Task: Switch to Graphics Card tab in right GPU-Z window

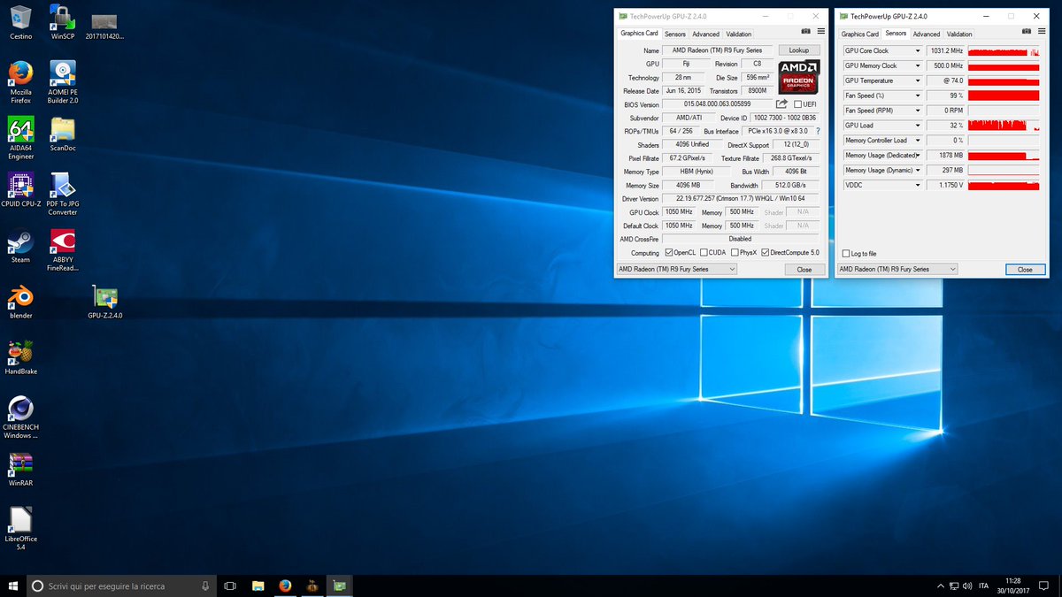Action: point(859,34)
